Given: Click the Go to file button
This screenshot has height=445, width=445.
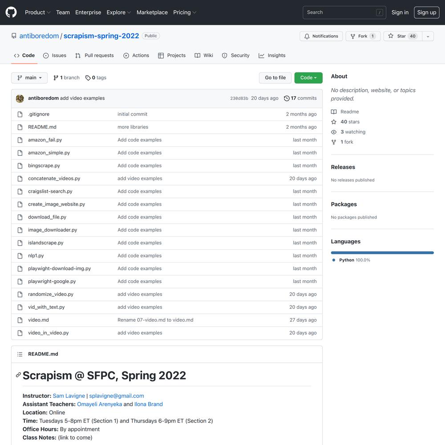Looking at the screenshot, I should (275, 78).
